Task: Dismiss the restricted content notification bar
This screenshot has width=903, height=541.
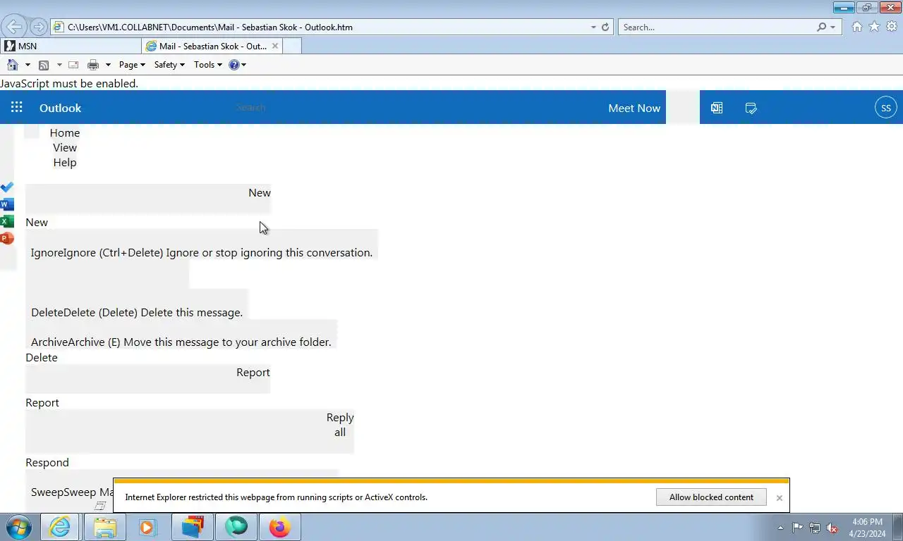Action: tap(779, 498)
